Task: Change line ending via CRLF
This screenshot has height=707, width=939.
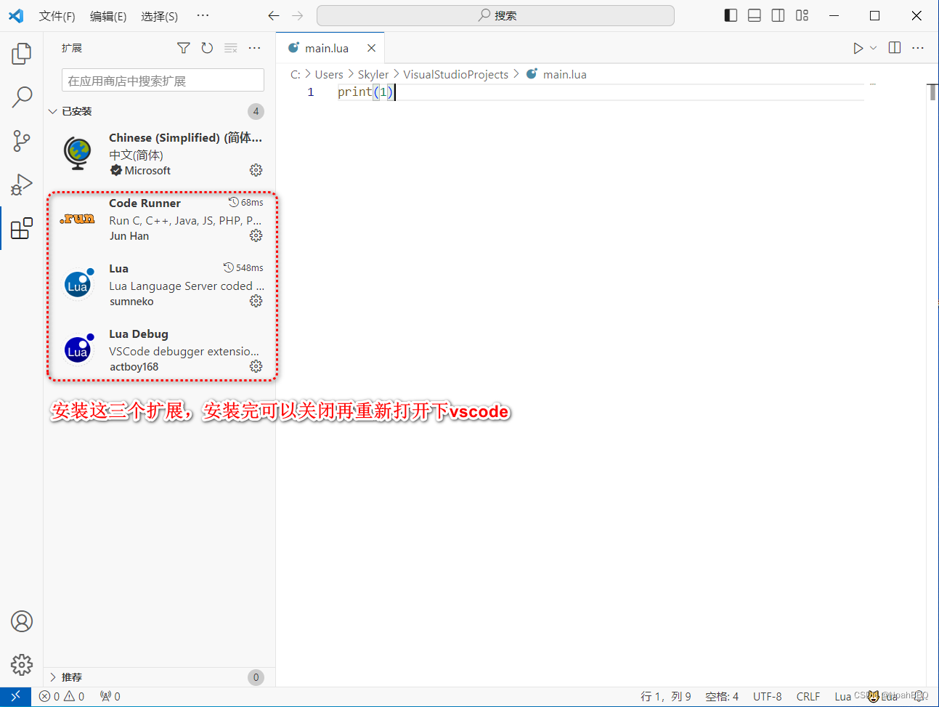Action: [808, 696]
